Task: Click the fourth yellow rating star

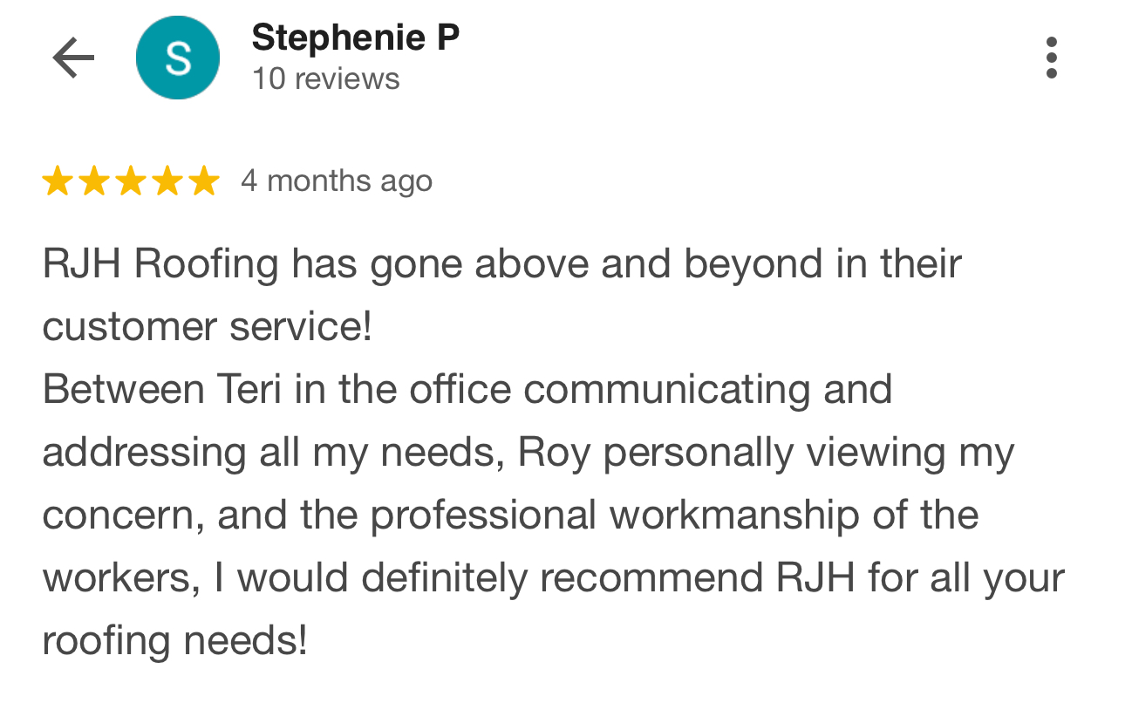Action: (167, 181)
